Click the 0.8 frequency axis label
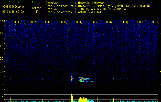 (x=2, y=71)
